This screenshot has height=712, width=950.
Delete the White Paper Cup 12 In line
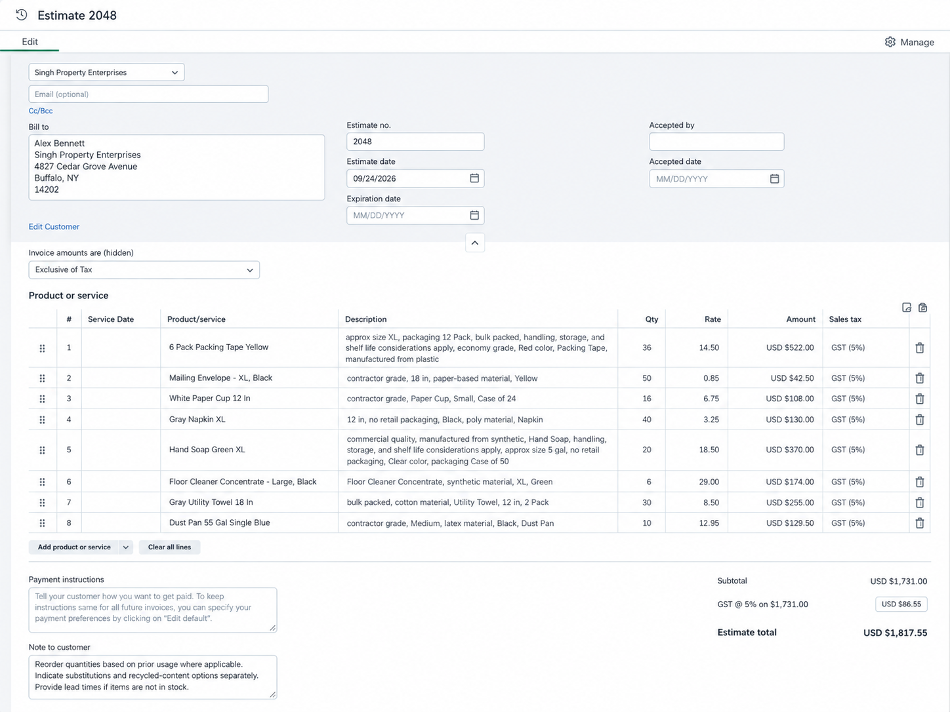coord(920,399)
